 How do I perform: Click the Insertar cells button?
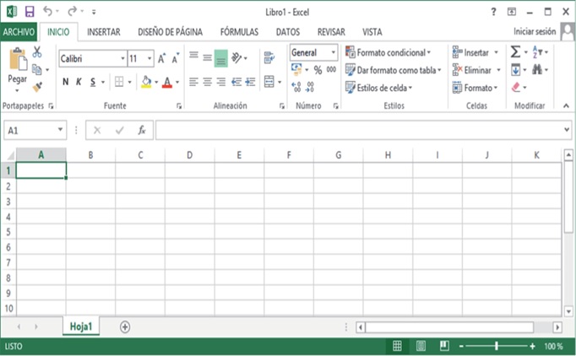[475, 52]
